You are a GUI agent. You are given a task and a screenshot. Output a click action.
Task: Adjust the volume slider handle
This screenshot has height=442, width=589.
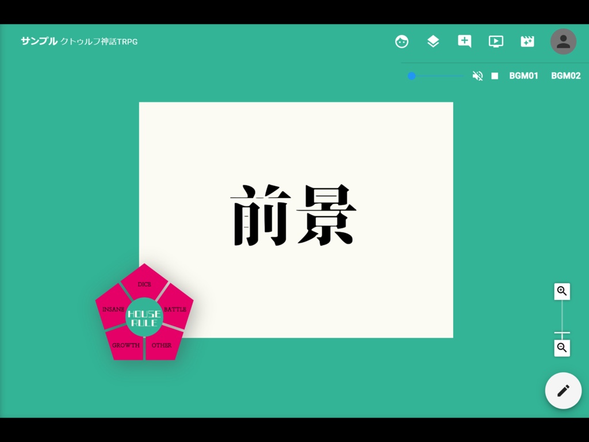(412, 75)
